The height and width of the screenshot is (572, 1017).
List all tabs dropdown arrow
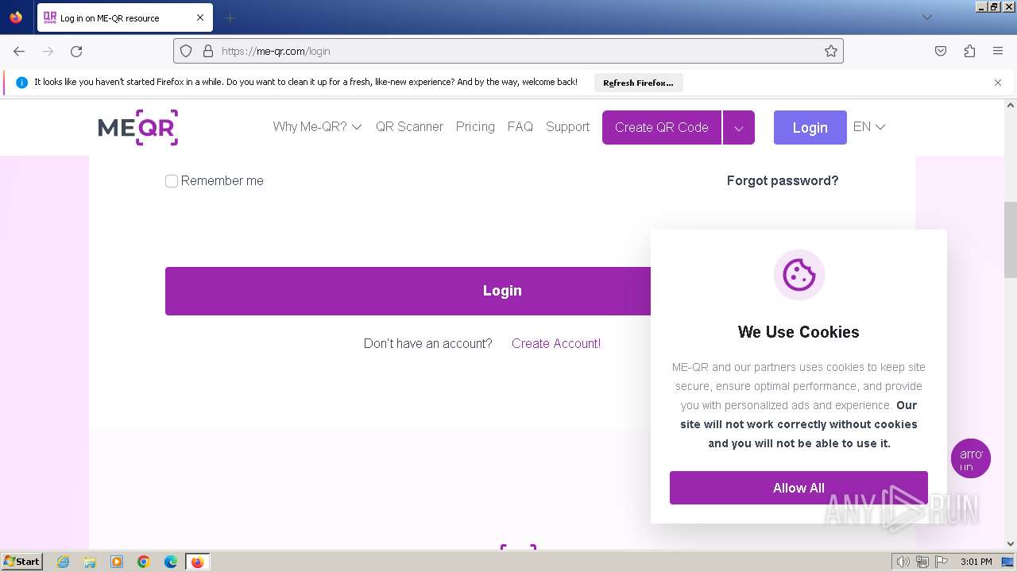click(x=926, y=17)
